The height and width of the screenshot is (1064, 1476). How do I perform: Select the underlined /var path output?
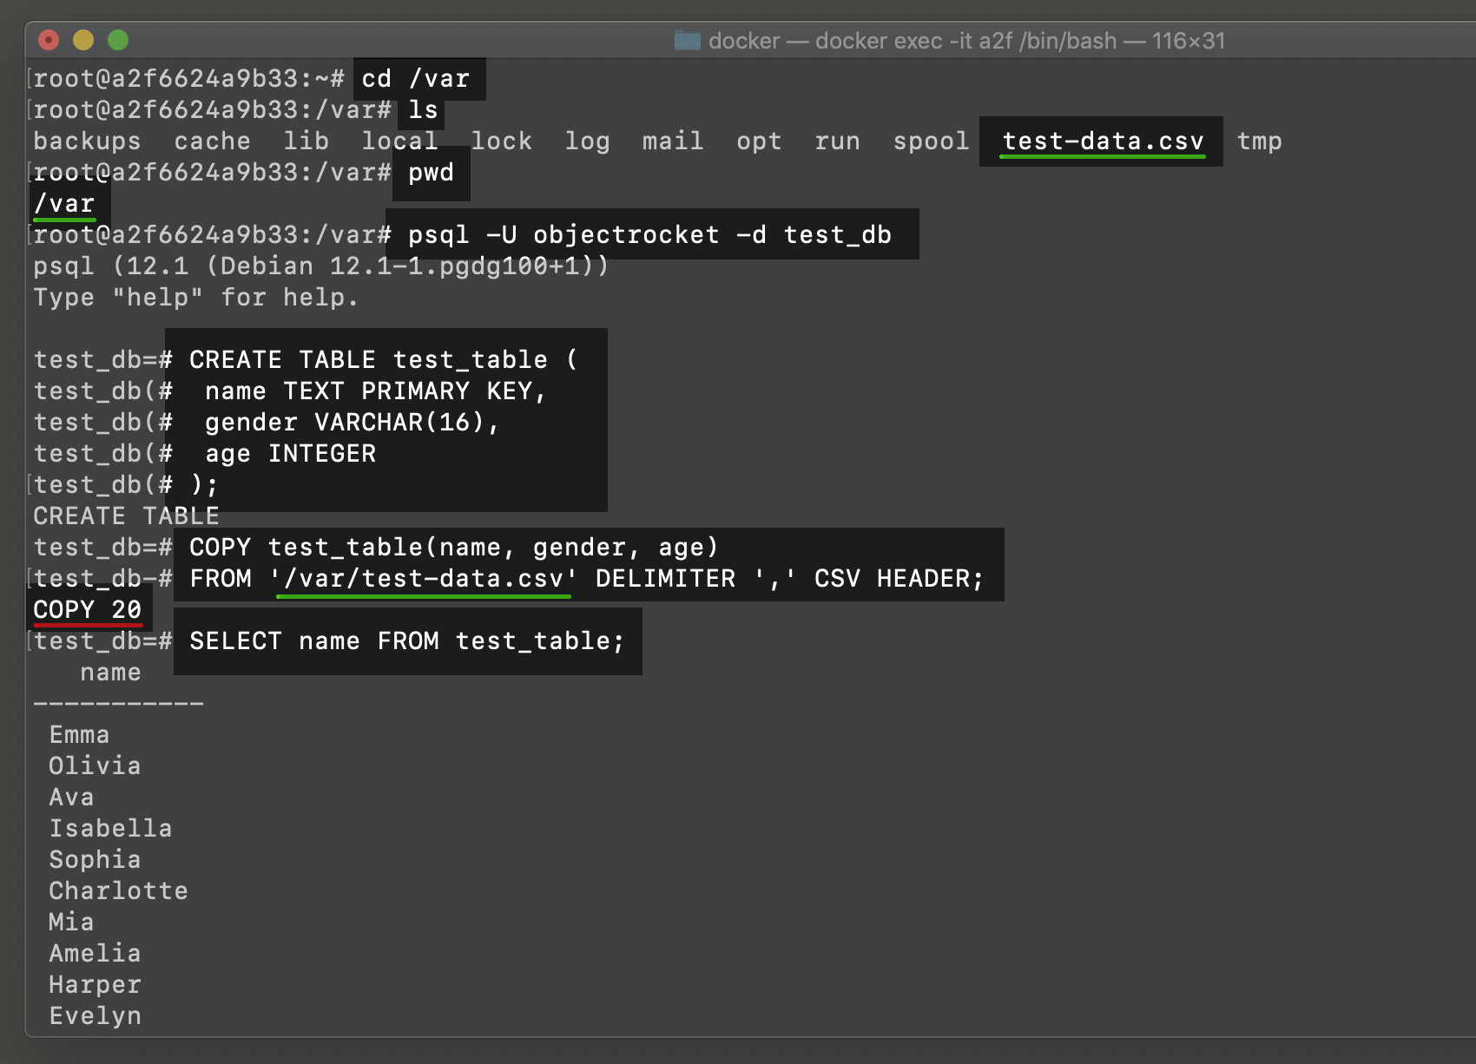point(63,204)
